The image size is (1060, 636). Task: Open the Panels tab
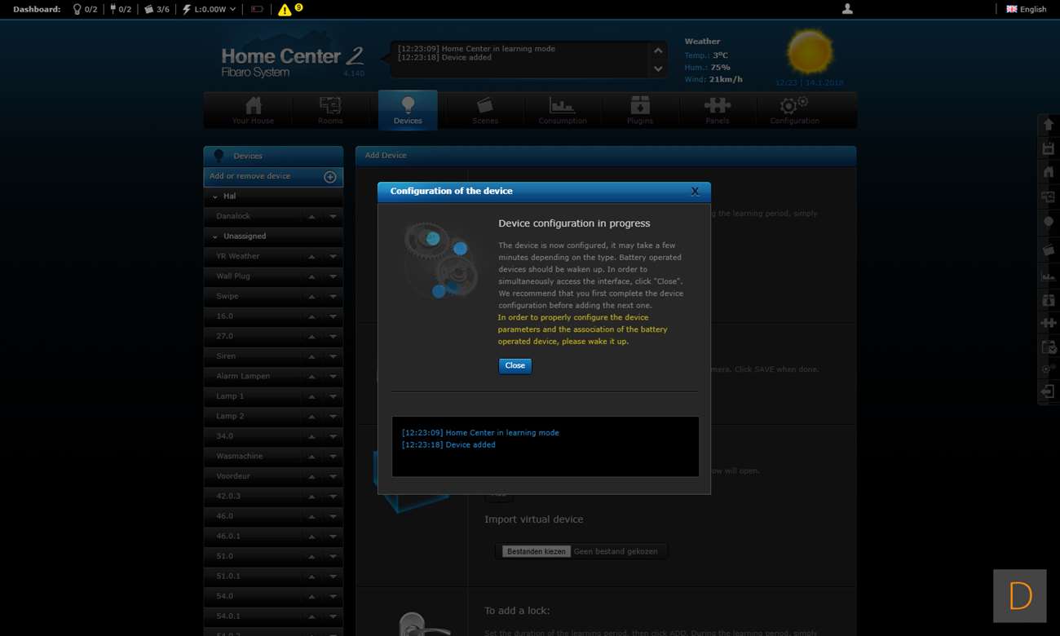[718, 110]
